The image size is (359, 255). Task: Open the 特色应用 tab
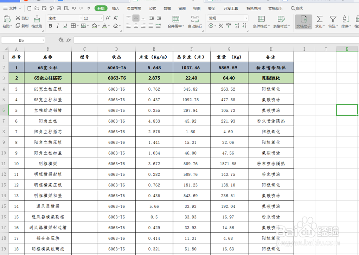254,8
